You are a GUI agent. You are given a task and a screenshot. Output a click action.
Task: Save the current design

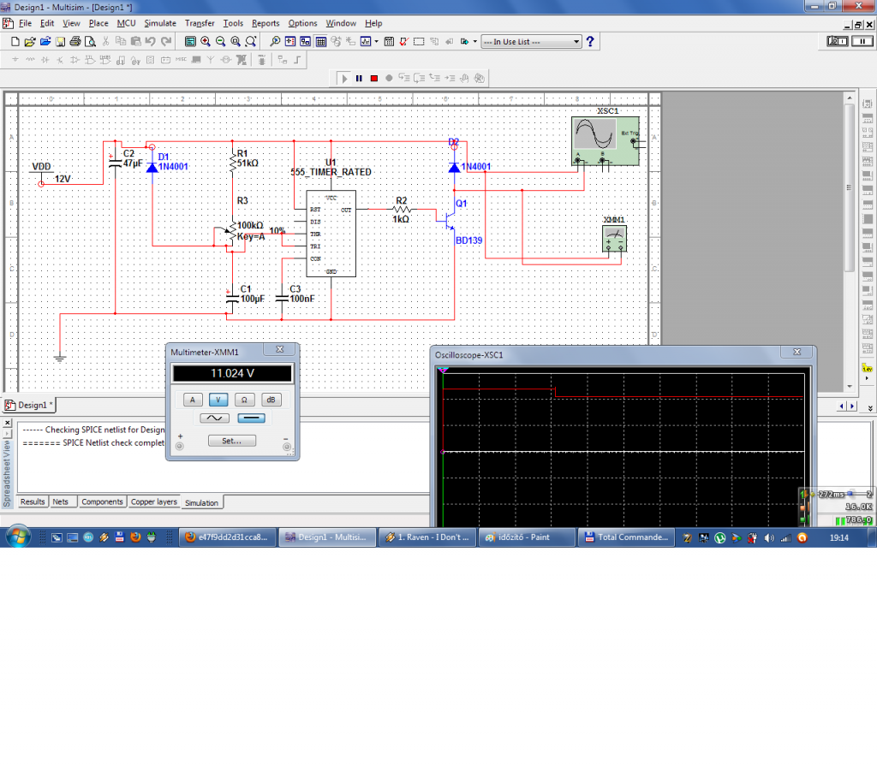[x=60, y=41]
